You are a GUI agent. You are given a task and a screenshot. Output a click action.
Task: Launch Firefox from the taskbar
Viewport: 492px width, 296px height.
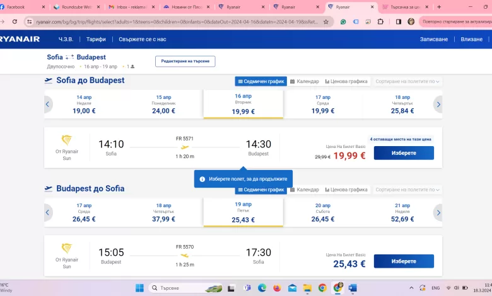point(277,288)
